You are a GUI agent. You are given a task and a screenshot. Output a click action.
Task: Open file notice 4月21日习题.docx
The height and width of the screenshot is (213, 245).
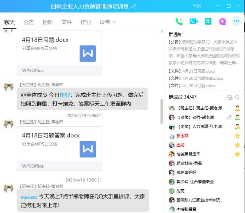tap(192, 71)
